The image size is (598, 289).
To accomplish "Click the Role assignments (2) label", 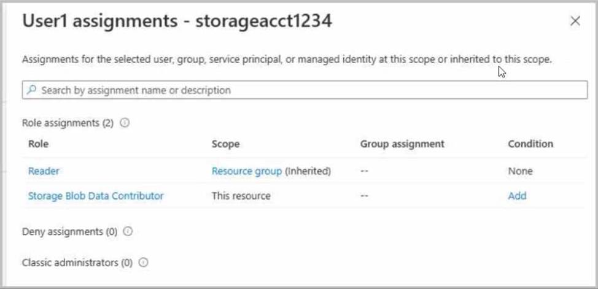I will coord(68,123).
